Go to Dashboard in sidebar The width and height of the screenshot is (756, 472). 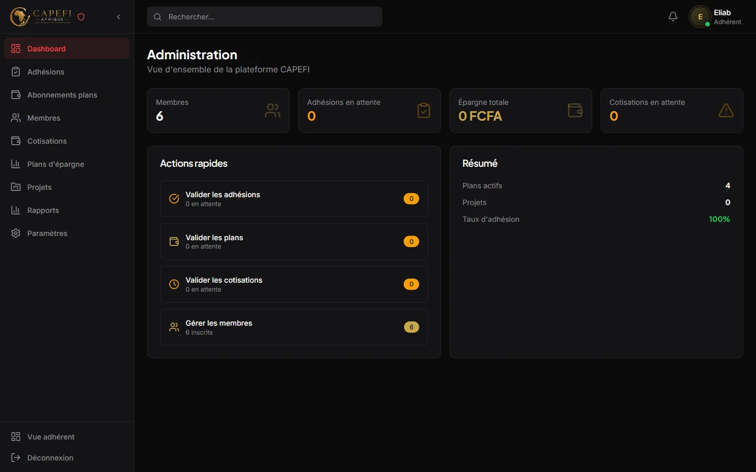pyautogui.click(x=67, y=48)
